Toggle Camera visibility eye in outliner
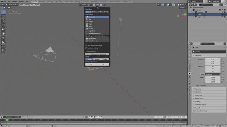 (x=222, y=12)
